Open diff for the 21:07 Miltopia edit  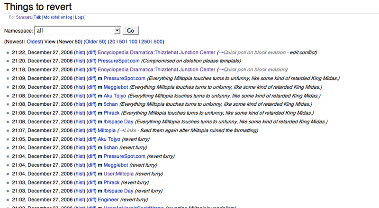pyautogui.click(x=91, y=130)
